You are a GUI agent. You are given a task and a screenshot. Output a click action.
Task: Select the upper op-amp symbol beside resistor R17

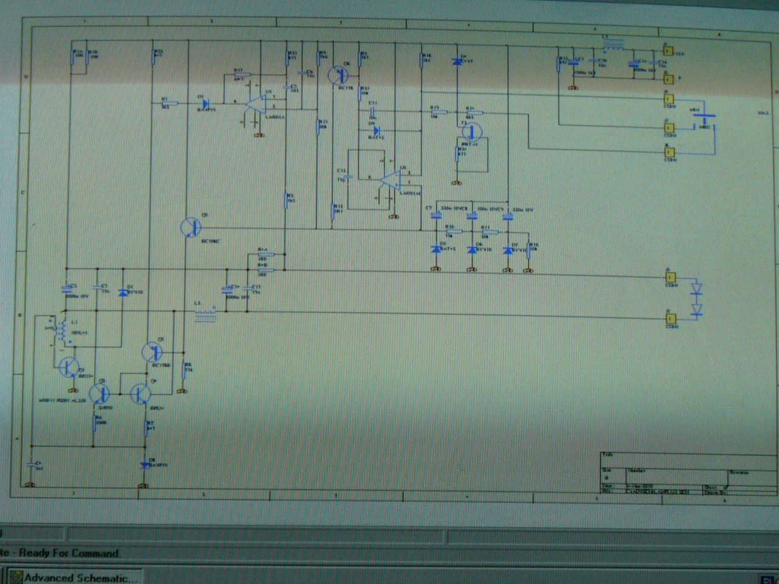(x=255, y=103)
